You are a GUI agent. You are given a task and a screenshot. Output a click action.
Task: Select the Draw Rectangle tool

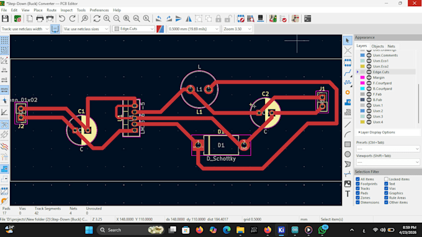tap(348, 144)
